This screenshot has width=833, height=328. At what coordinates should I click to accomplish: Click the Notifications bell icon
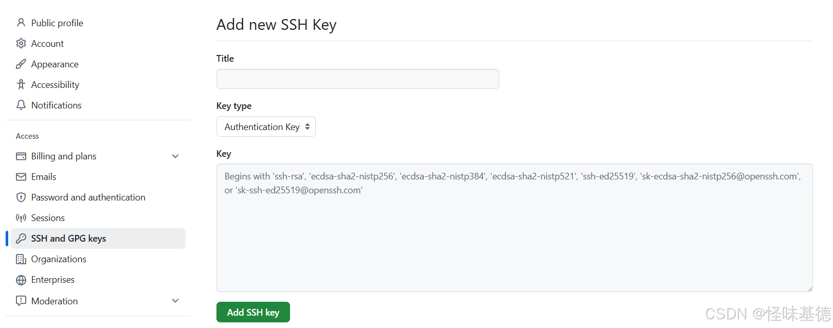coord(21,105)
